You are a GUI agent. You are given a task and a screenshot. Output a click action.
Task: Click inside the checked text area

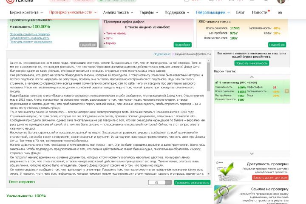(108, 117)
